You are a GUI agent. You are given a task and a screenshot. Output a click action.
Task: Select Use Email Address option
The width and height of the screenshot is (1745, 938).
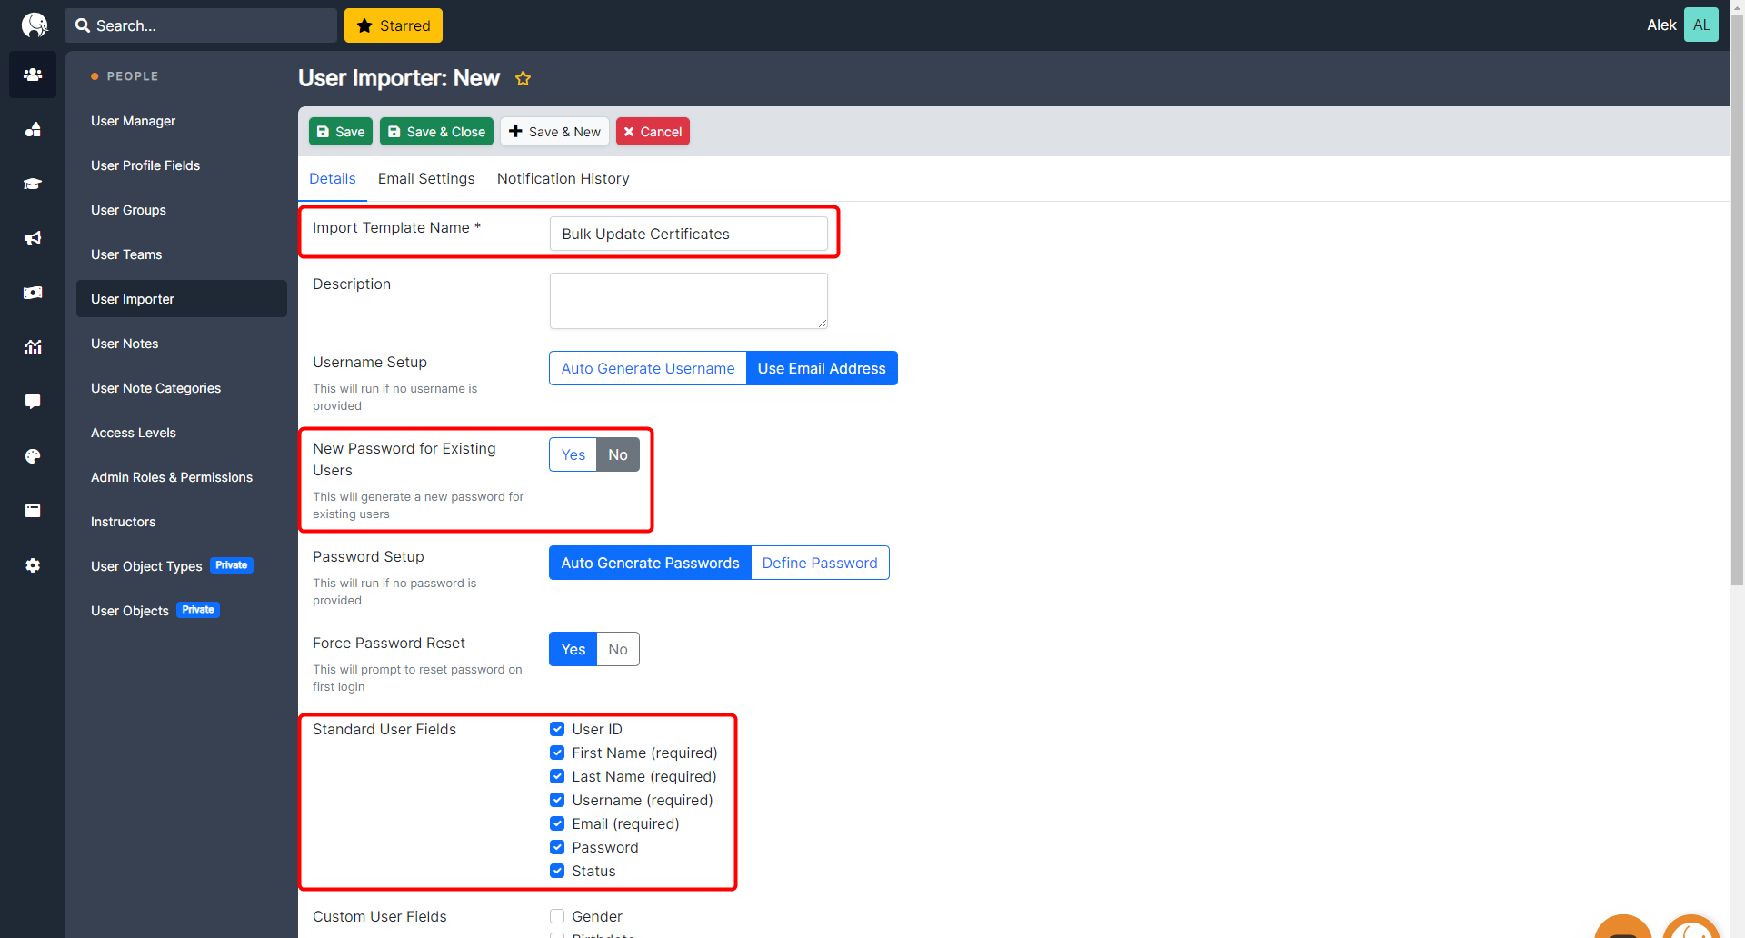click(822, 368)
